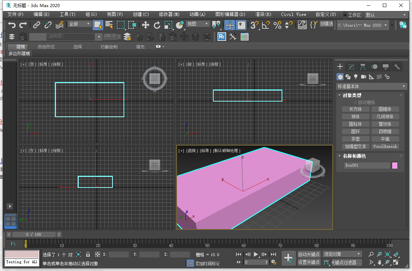Select the Rotate tool
Screen dimensions: 412x271
tap(157, 25)
